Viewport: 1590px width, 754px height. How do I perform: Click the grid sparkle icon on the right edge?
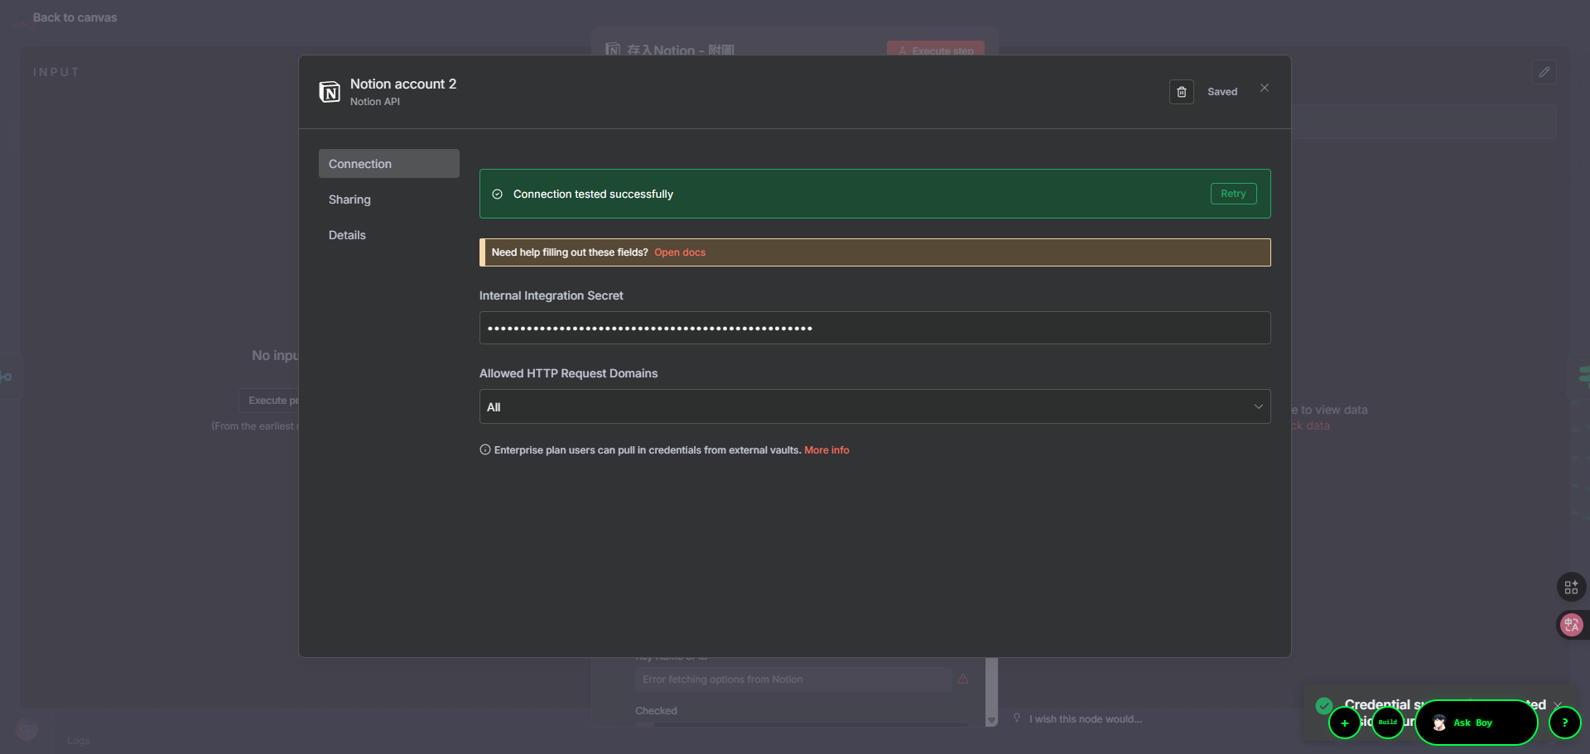point(1571,587)
